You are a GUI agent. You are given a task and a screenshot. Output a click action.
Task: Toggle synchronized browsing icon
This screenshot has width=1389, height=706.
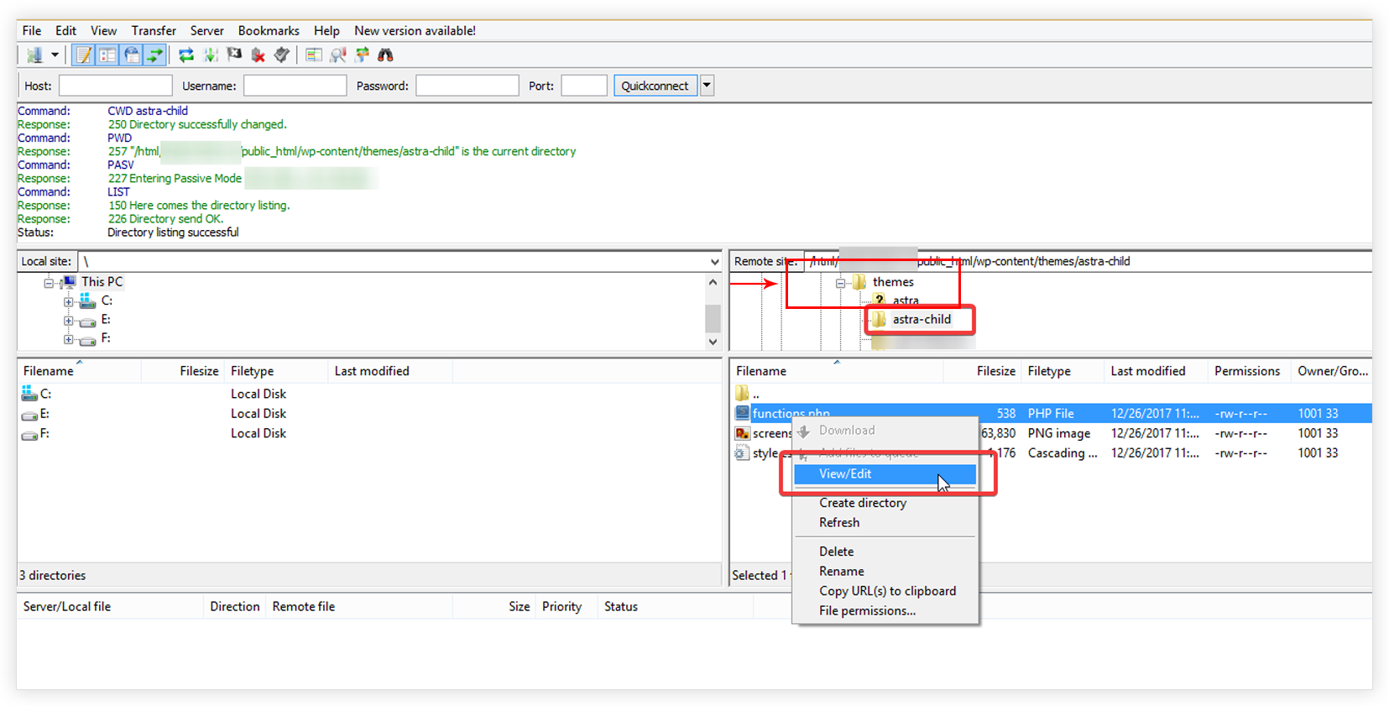point(363,55)
